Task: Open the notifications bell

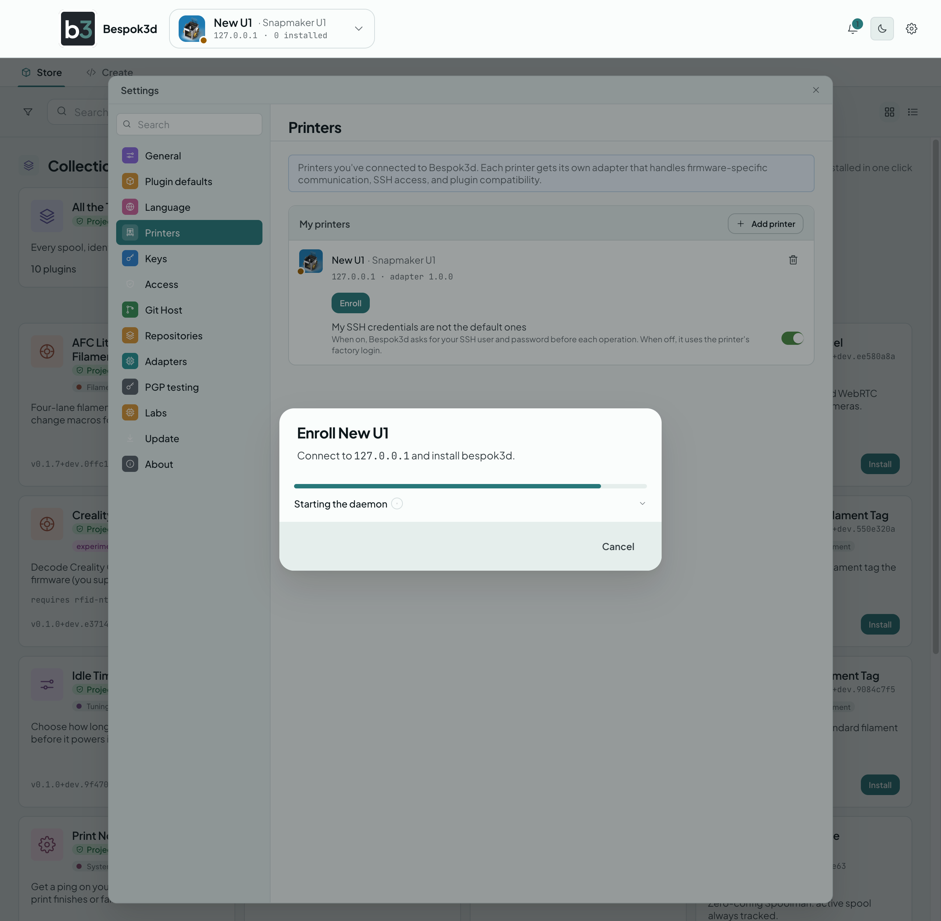Action: coord(853,29)
